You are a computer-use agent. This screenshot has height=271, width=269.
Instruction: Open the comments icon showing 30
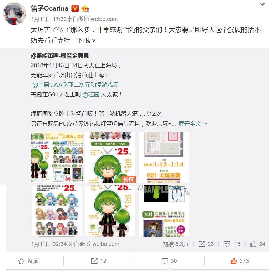(169, 261)
